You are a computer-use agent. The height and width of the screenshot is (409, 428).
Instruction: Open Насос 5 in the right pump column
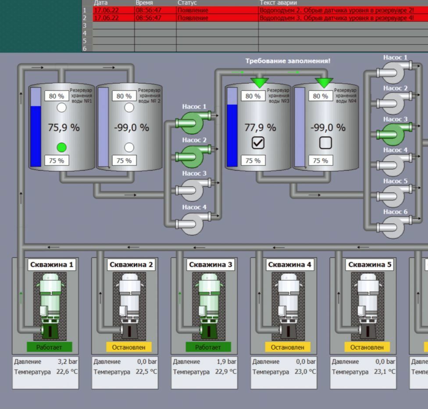click(394, 196)
